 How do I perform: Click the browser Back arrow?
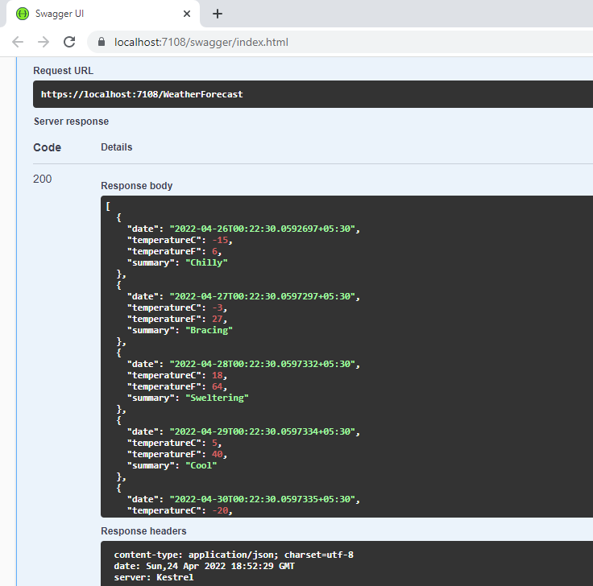click(x=18, y=42)
